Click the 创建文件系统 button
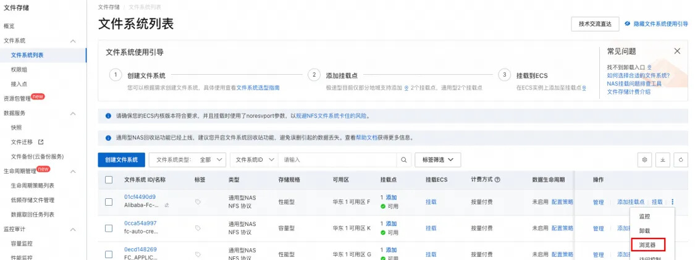 click(x=122, y=160)
